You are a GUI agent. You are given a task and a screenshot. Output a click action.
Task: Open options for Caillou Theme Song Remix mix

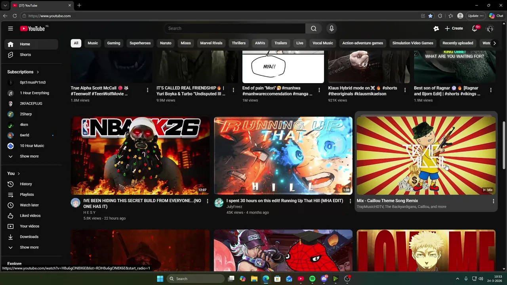pyautogui.click(x=493, y=201)
